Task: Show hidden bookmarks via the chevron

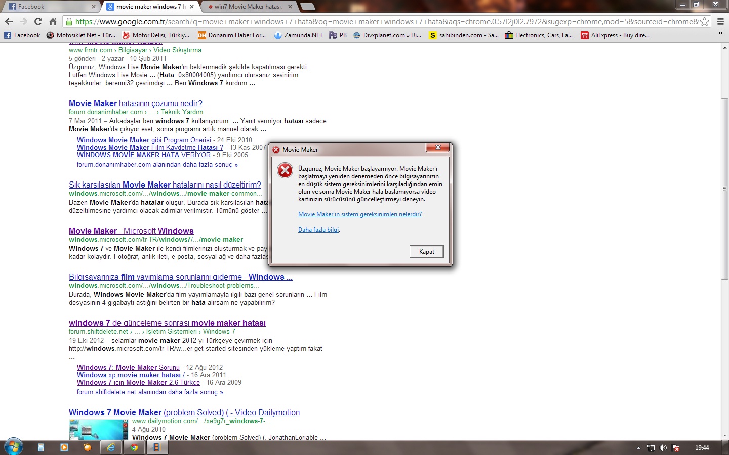Action: [x=721, y=33]
